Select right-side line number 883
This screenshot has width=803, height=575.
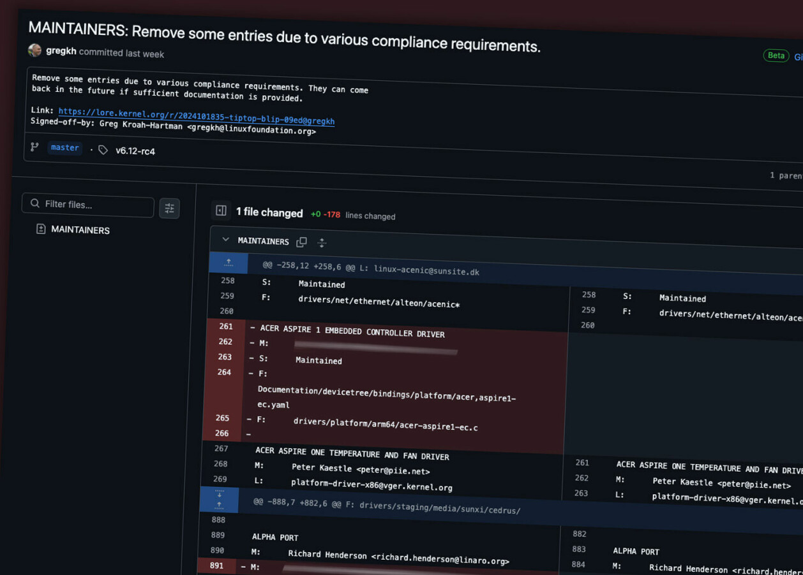pos(579,549)
